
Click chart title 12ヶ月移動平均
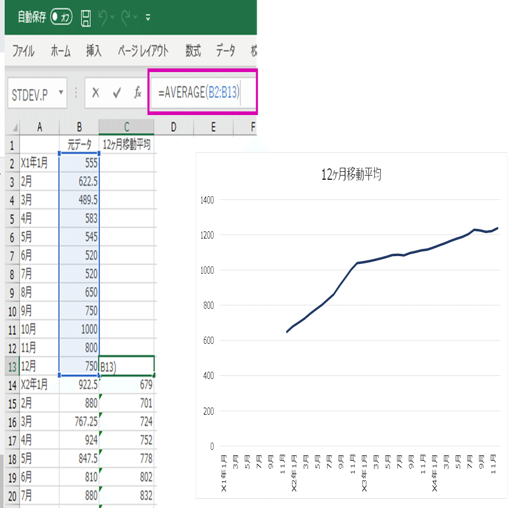(351, 174)
